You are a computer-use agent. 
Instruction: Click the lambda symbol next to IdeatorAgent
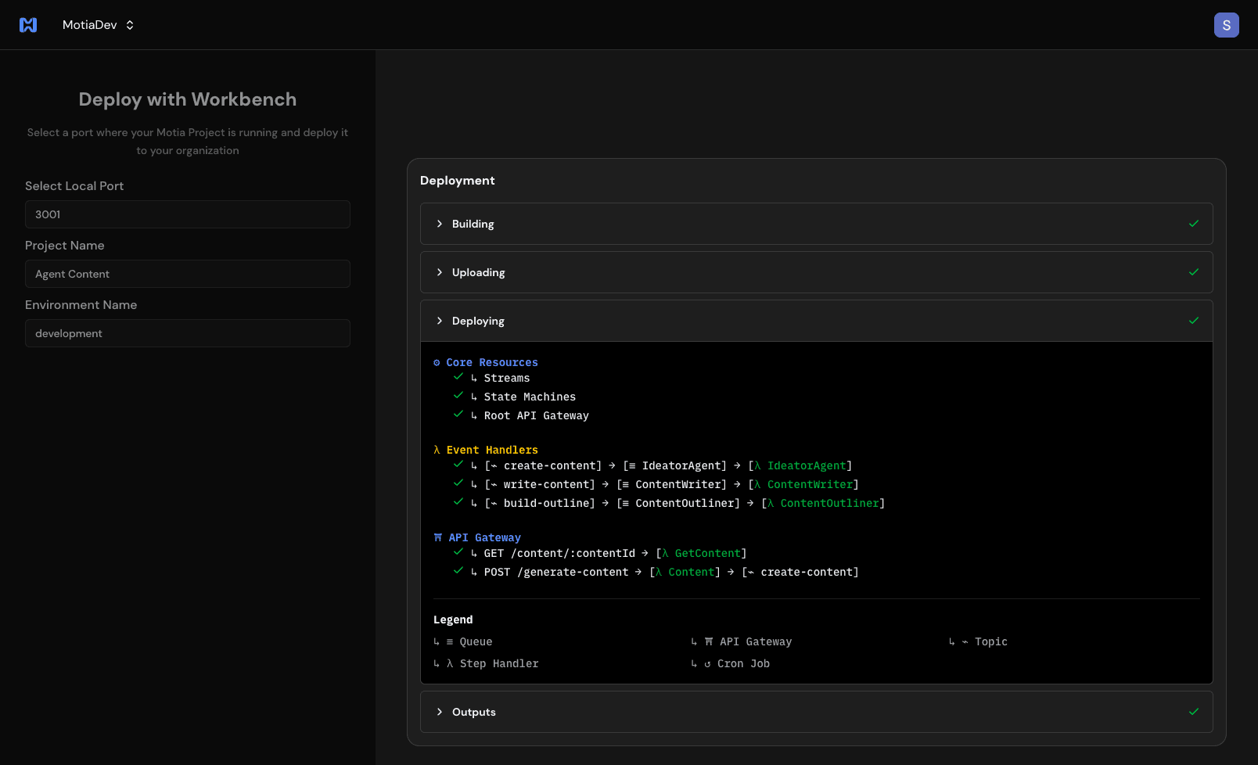coord(757,465)
